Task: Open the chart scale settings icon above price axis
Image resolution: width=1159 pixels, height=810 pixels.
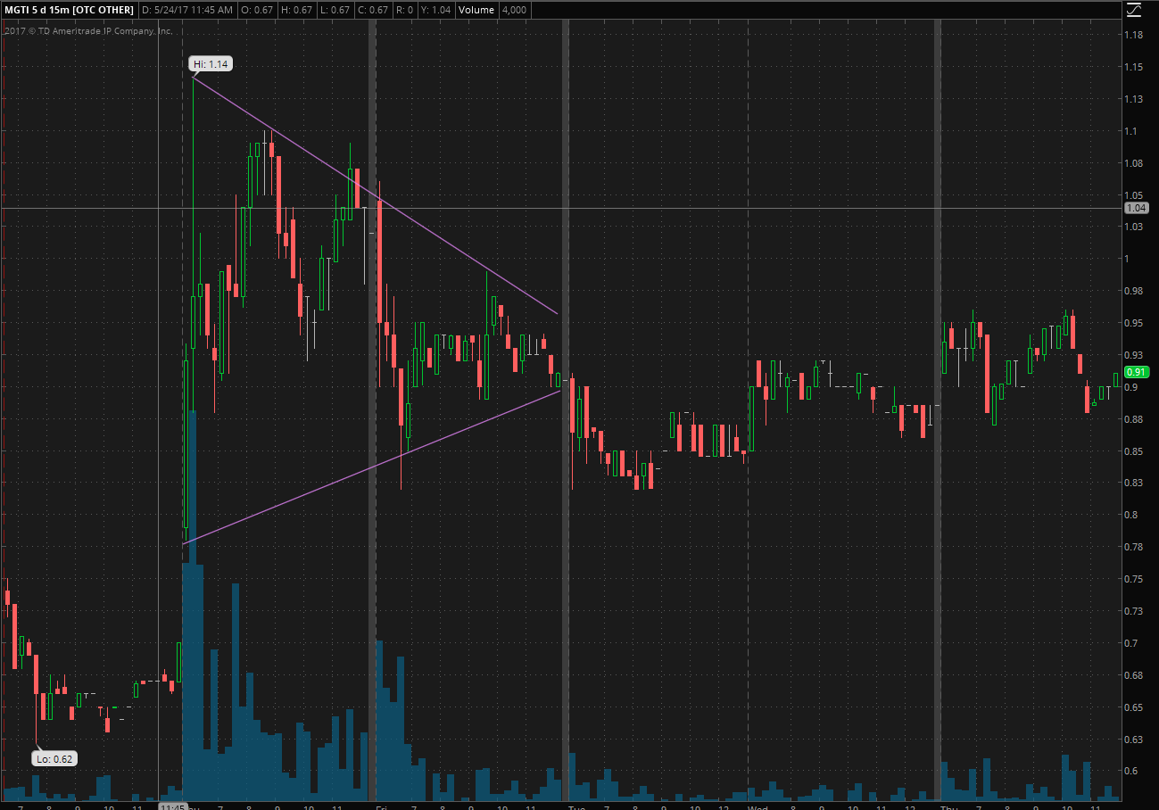Action: (1133, 10)
